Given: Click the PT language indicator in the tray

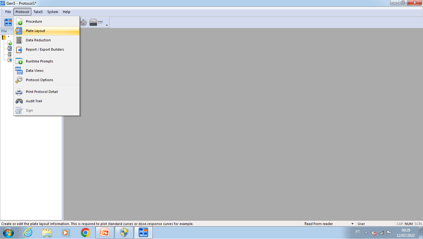Looking at the screenshot, I should (x=357, y=232).
